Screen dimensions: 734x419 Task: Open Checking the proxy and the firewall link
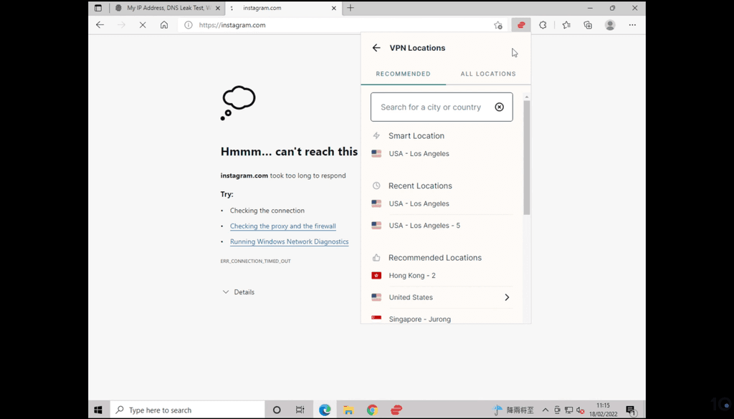[282, 226]
